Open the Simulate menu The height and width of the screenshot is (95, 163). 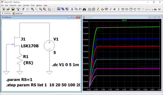coord(26,5)
